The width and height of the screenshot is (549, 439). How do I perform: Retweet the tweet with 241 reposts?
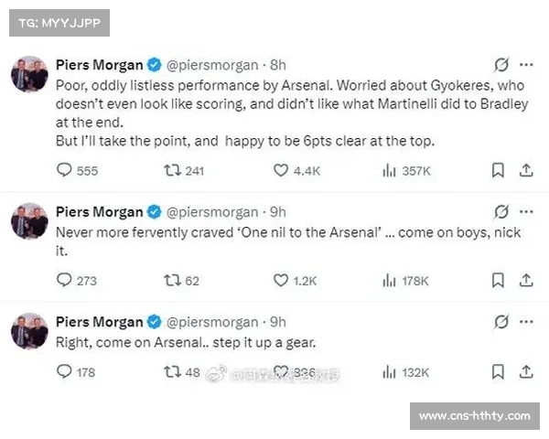pos(170,170)
